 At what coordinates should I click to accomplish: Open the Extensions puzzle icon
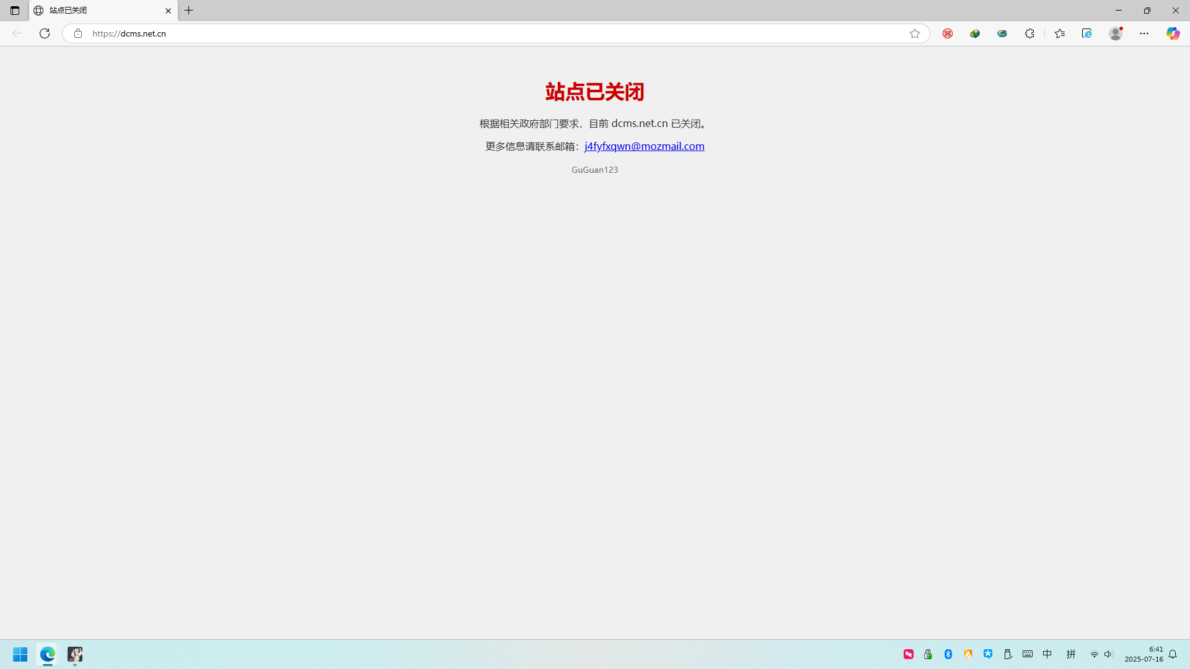pos(1029,33)
